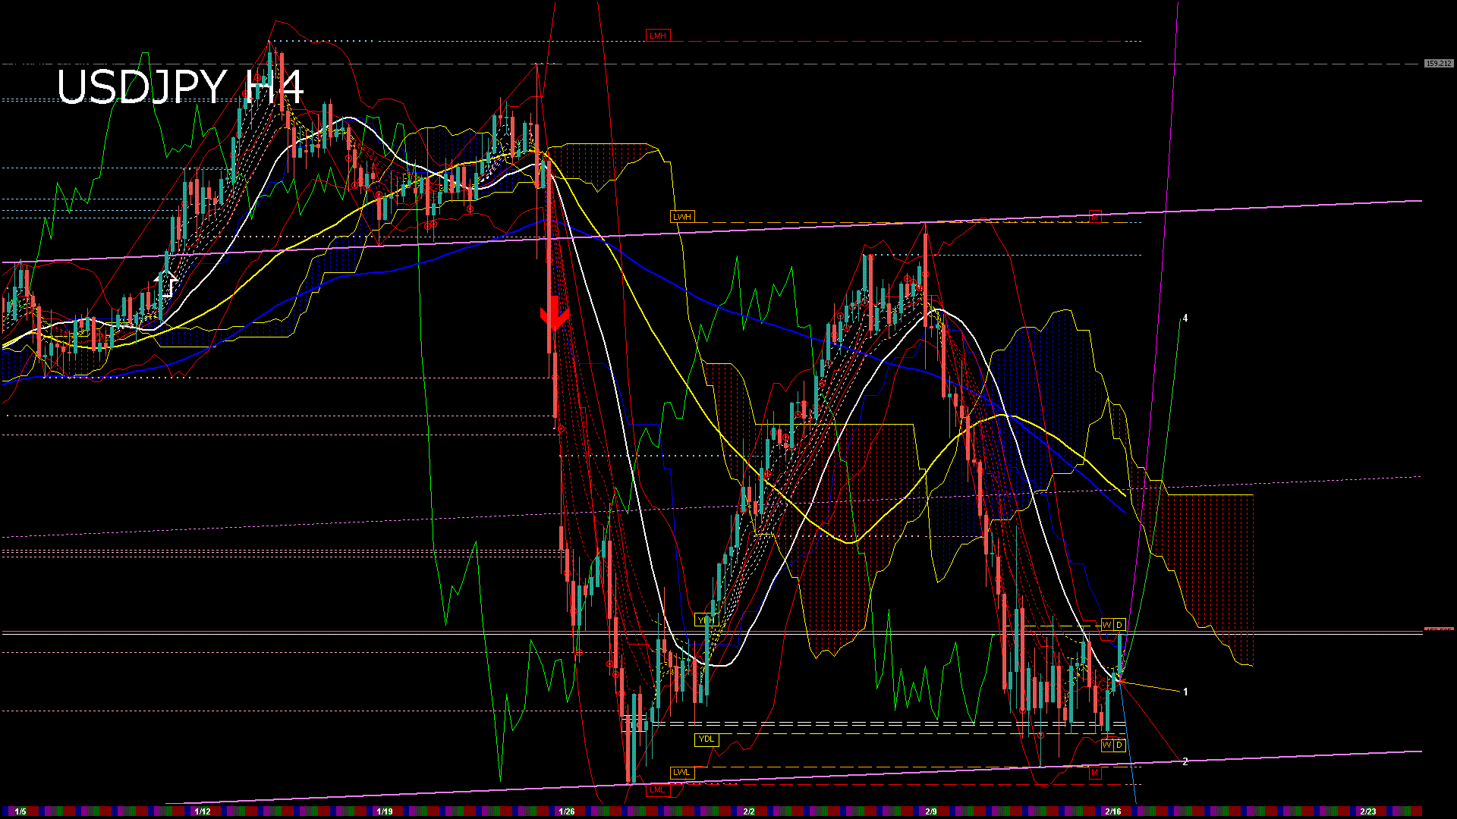Click the upper D pivot marker
The image size is (1457, 819).
tap(1119, 625)
